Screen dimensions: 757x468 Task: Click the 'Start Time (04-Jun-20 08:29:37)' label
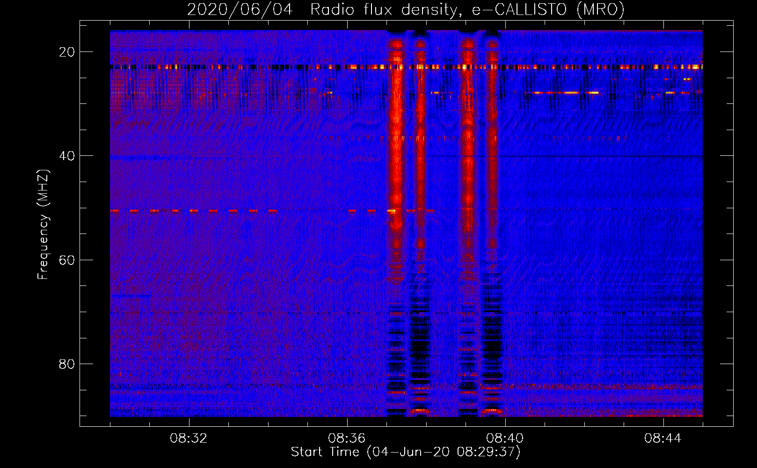(406, 452)
